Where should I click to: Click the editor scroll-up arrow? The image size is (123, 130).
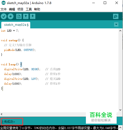[x=120, y=31]
